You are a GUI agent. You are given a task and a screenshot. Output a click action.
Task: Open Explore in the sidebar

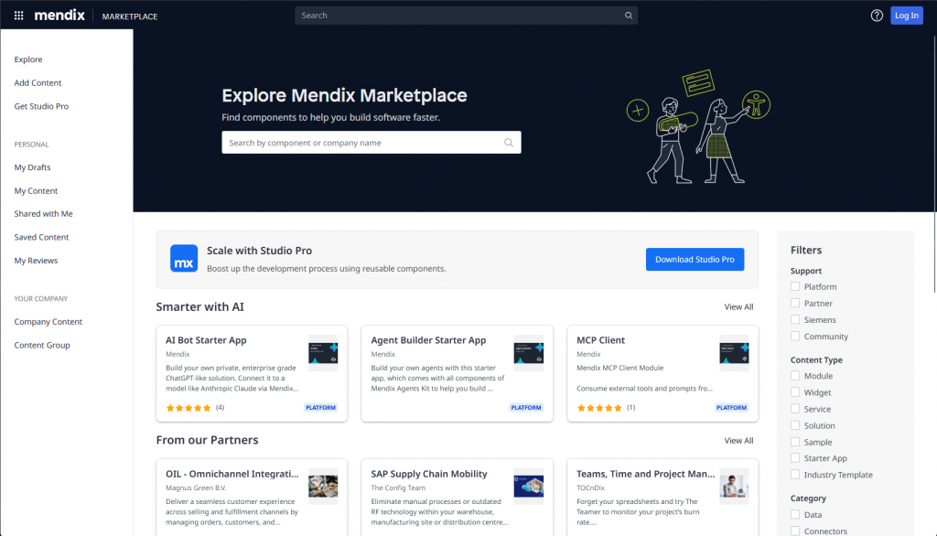[28, 59]
